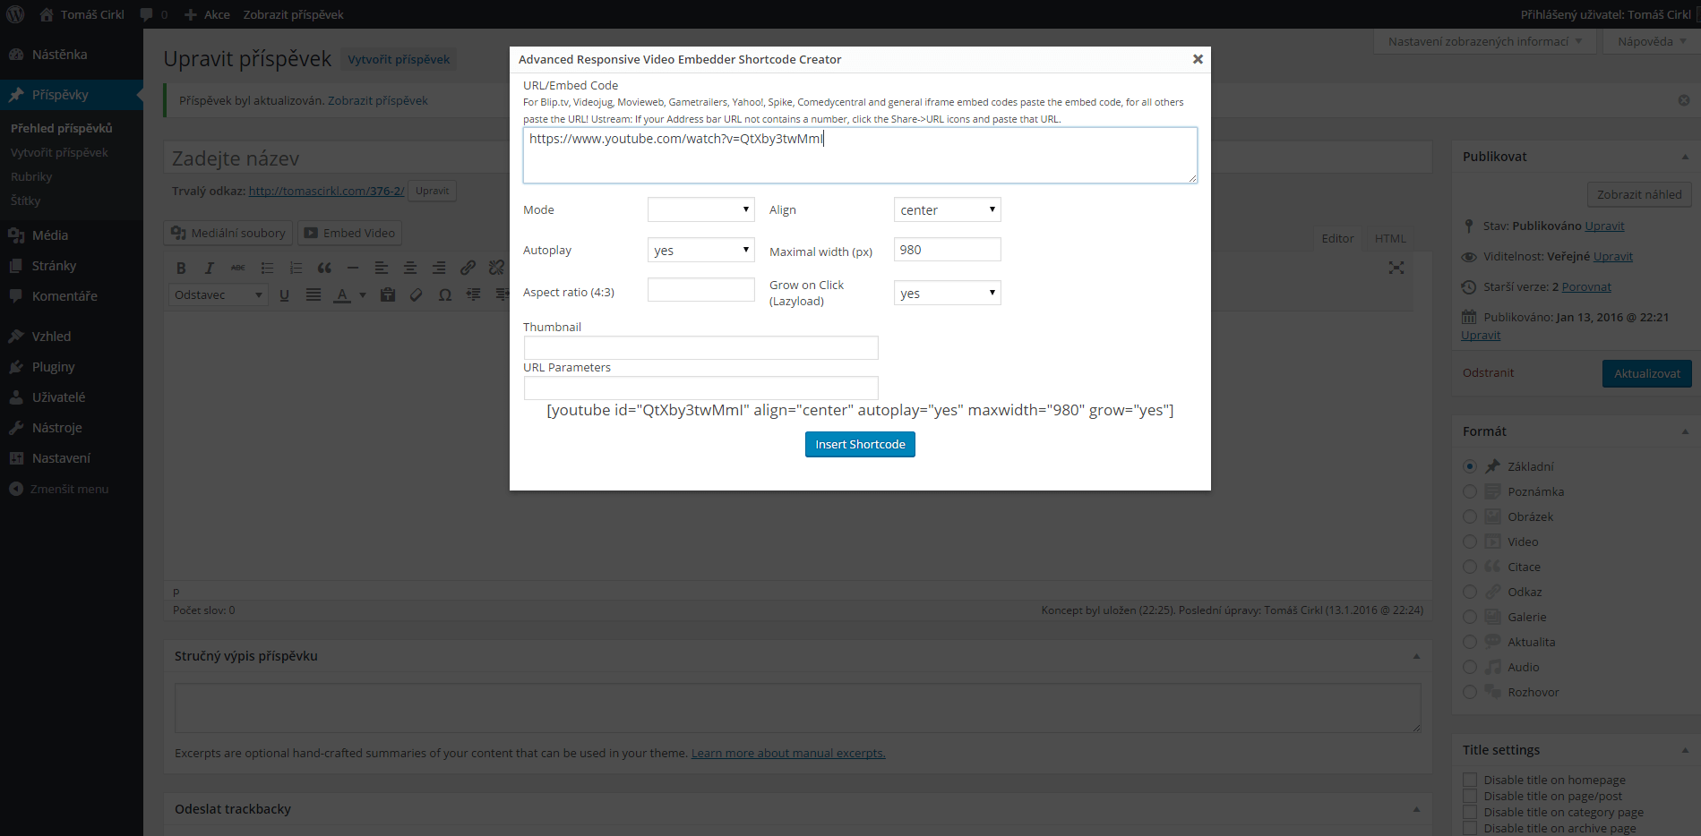
Task: Click the Insert Shortcode button
Action: click(860, 445)
